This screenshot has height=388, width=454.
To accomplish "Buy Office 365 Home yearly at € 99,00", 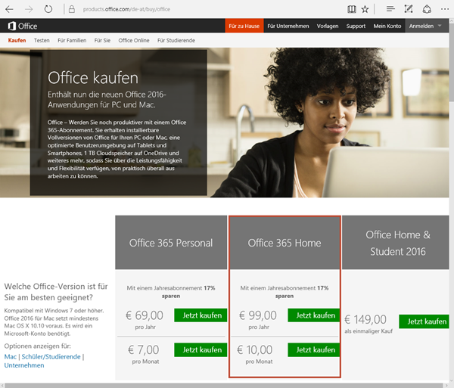I will [313, 315].
